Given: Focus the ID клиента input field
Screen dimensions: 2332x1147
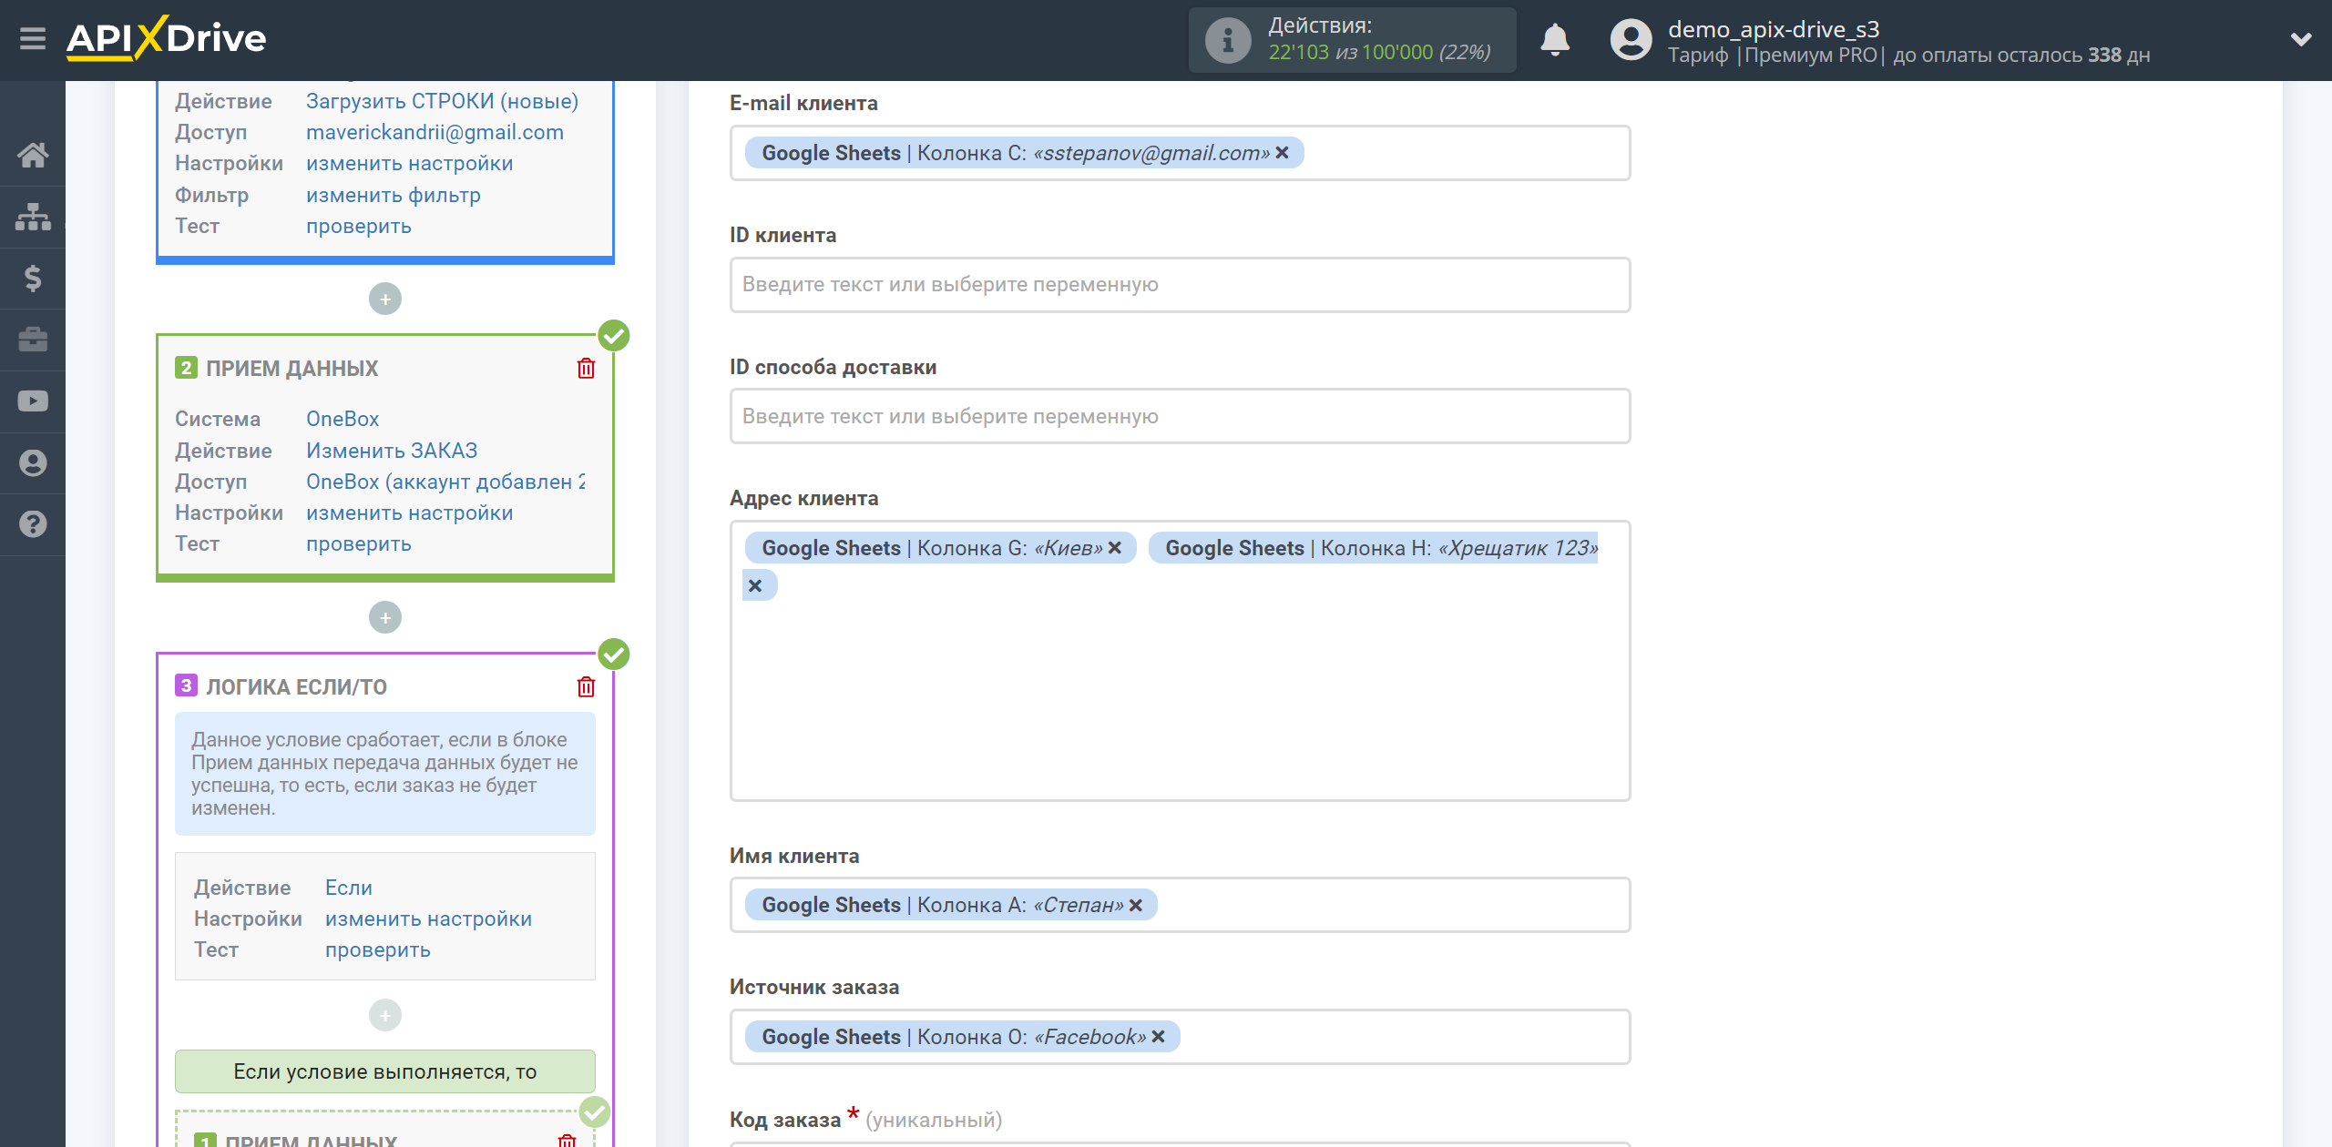Looking at the screenshot, I should 1180,285.
